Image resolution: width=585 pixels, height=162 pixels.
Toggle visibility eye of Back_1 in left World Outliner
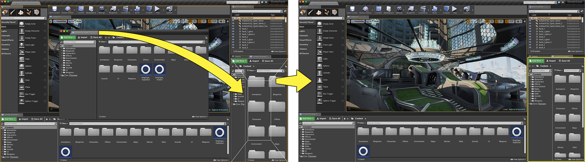click(x=233, y=29)
